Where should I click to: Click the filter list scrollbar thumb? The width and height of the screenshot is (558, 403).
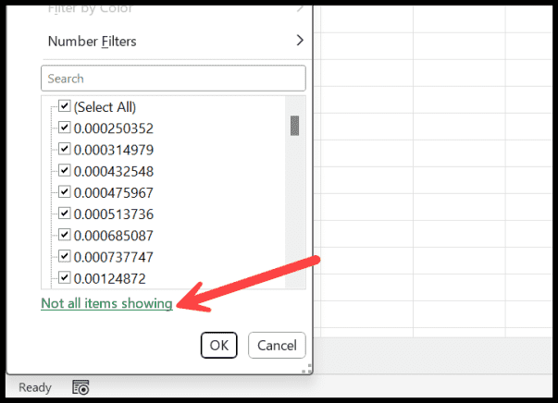click(294, 125)
